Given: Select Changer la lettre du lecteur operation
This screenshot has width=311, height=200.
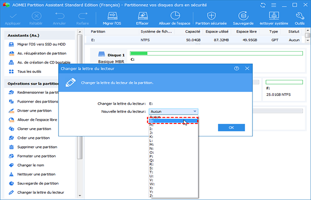Looking at the screenshot, I should (40, 192).
